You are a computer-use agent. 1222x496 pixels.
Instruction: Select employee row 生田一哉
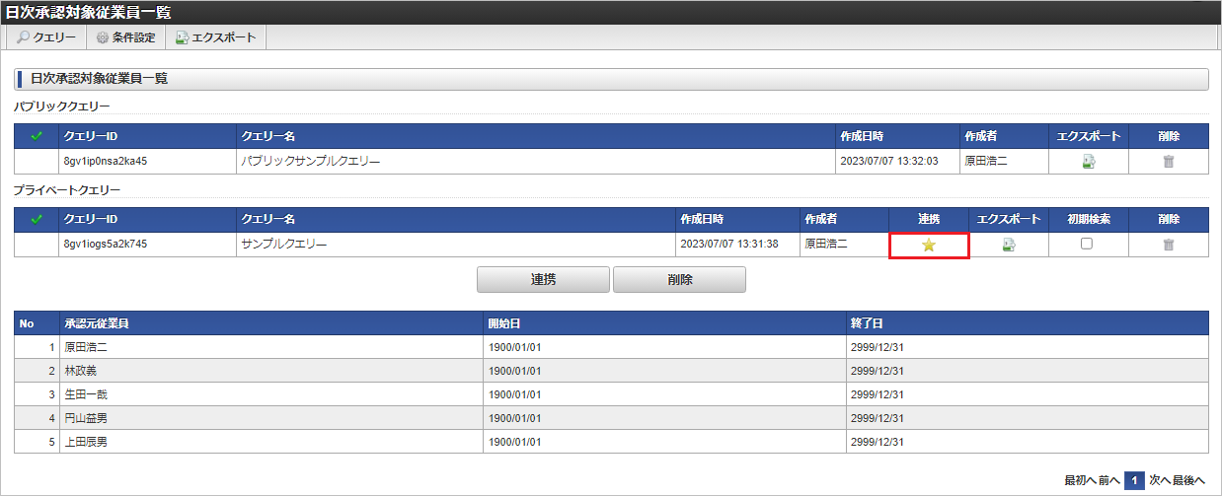[611, 394]
